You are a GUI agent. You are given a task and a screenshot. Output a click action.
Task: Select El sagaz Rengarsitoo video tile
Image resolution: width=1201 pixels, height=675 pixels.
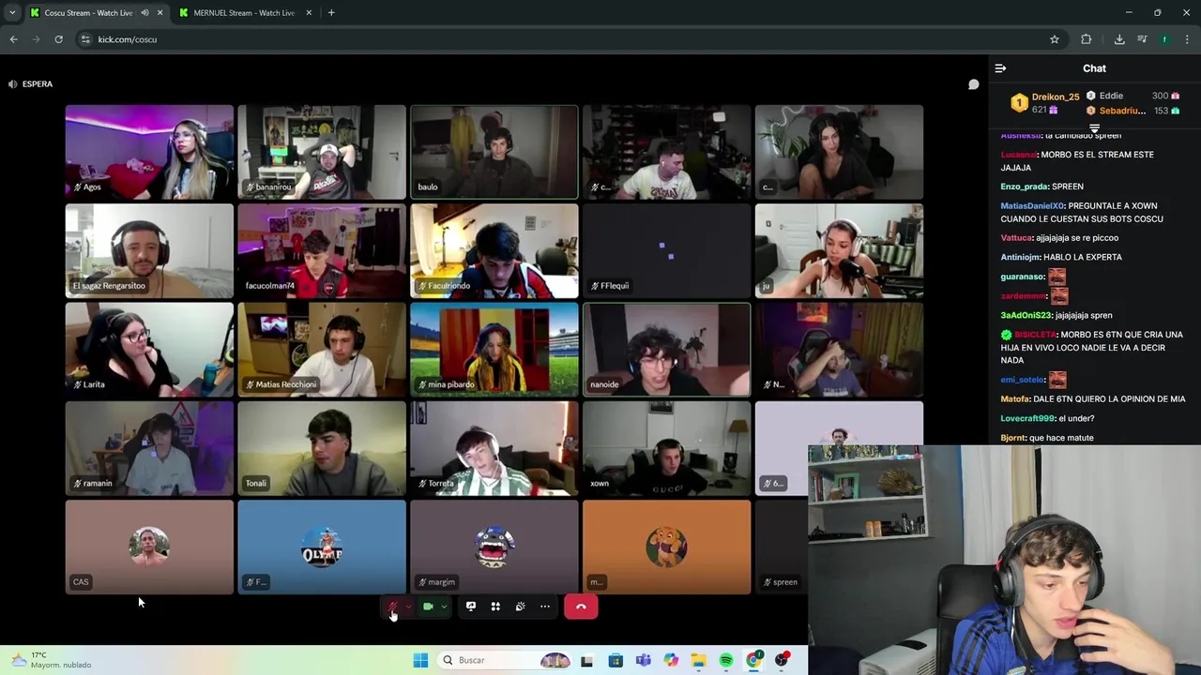149,250
